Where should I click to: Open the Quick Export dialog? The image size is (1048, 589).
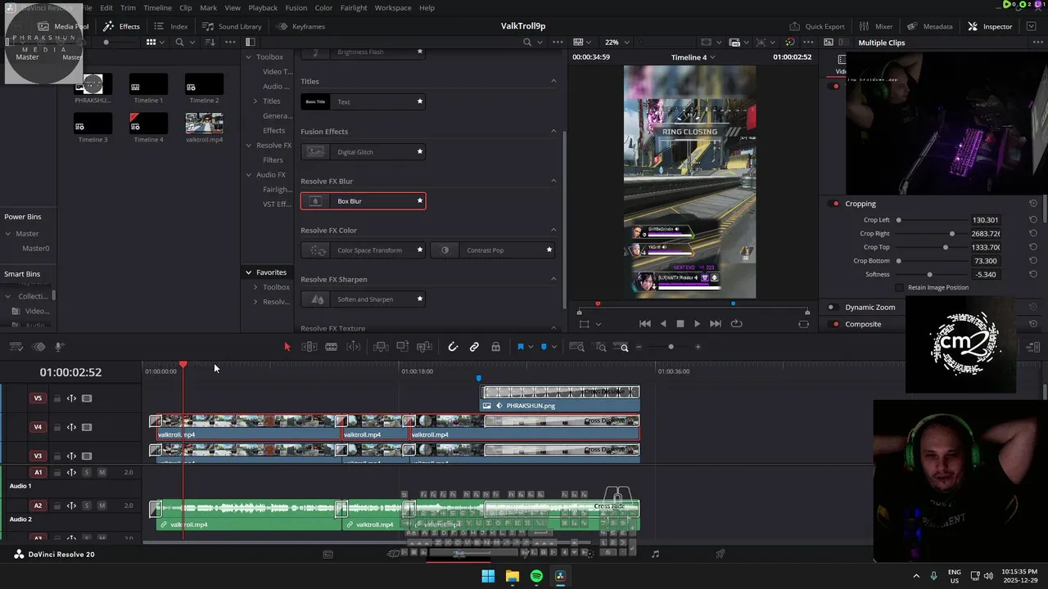816,26
